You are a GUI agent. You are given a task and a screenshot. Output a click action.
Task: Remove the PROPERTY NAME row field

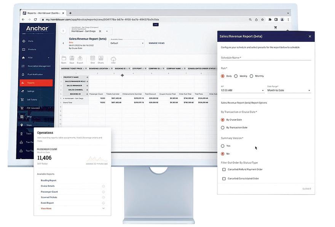pos(87,77)
